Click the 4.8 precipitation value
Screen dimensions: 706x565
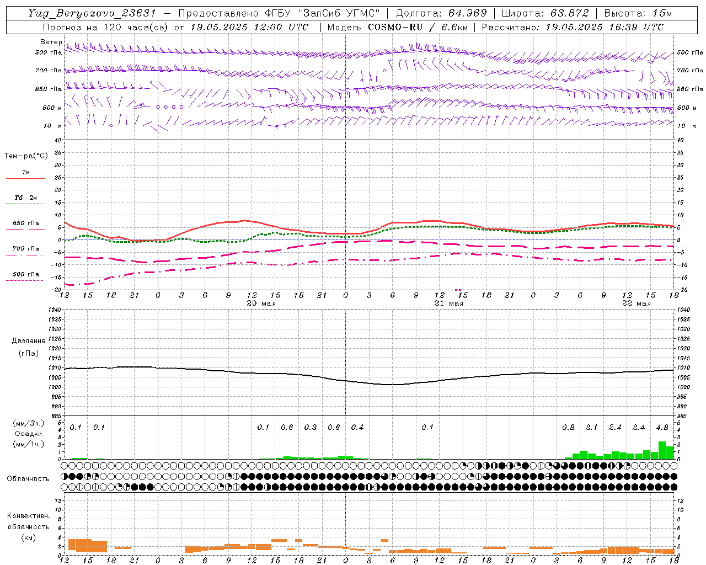[x=662, y=428]
